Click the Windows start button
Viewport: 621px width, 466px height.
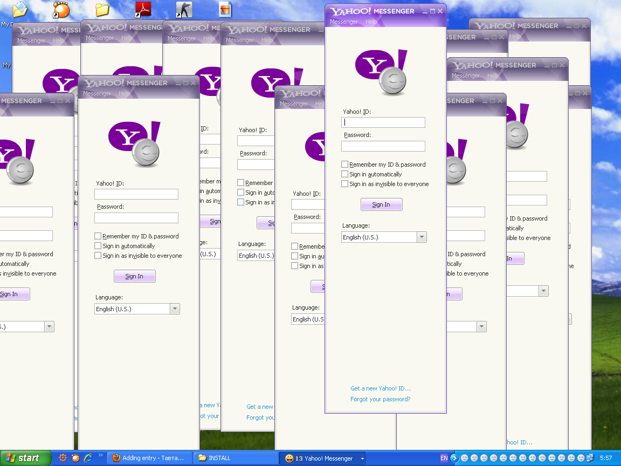point(25,458)
